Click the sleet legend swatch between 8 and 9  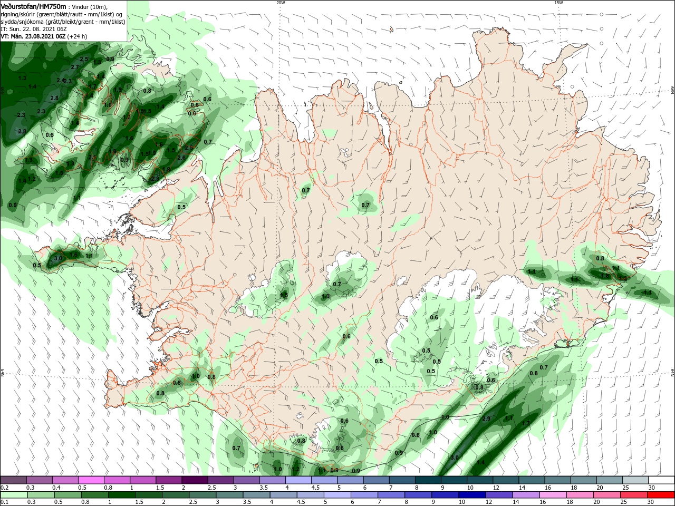click(428, 480)
